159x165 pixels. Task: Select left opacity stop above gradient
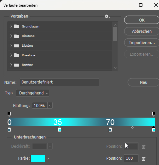(x=9, y=114)
